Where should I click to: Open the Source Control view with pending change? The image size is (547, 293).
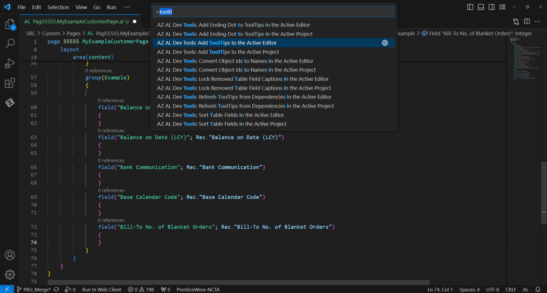pos(10,24)
